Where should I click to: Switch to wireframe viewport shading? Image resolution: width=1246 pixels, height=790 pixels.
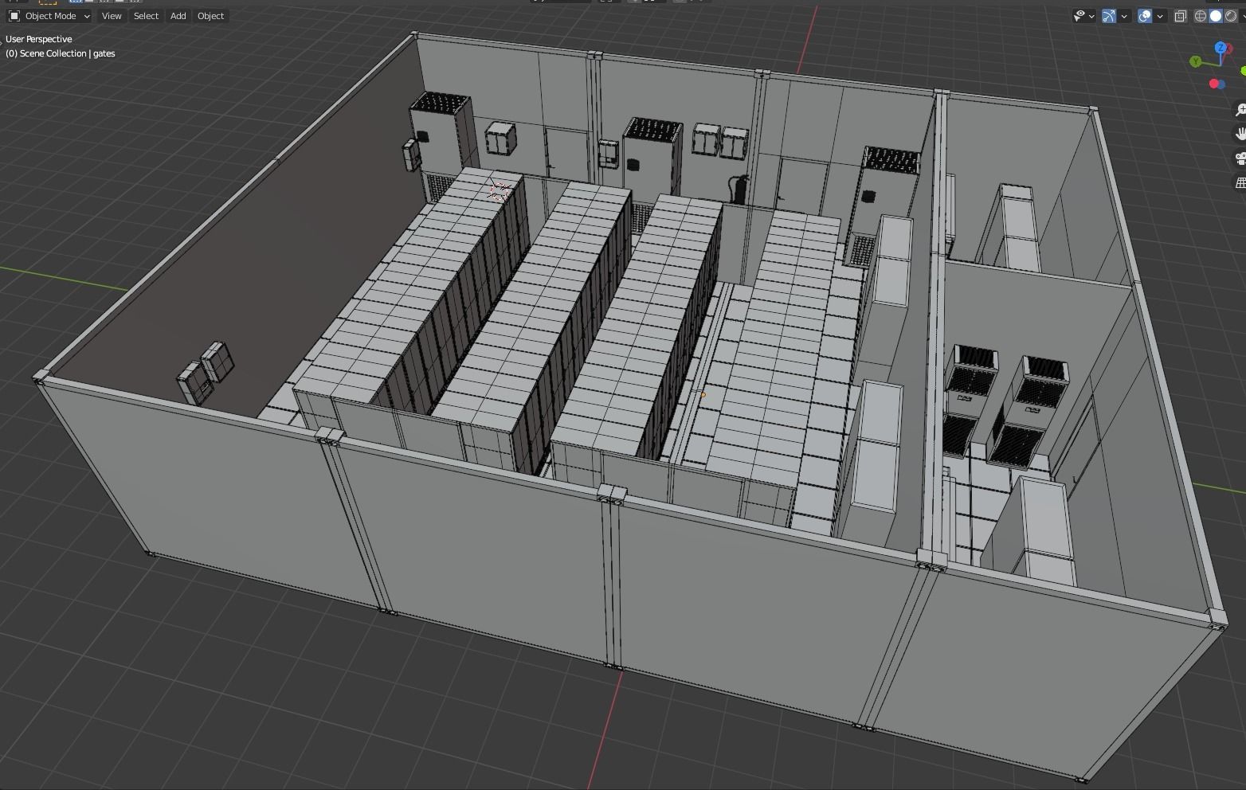pos(1201,16)
